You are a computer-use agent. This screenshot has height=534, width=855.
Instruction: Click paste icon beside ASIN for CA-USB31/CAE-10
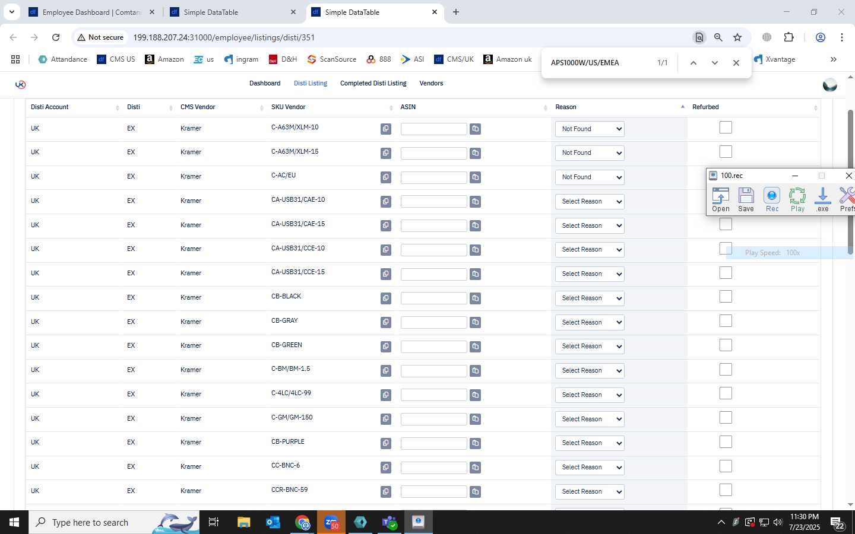click(x=475, y=202)
